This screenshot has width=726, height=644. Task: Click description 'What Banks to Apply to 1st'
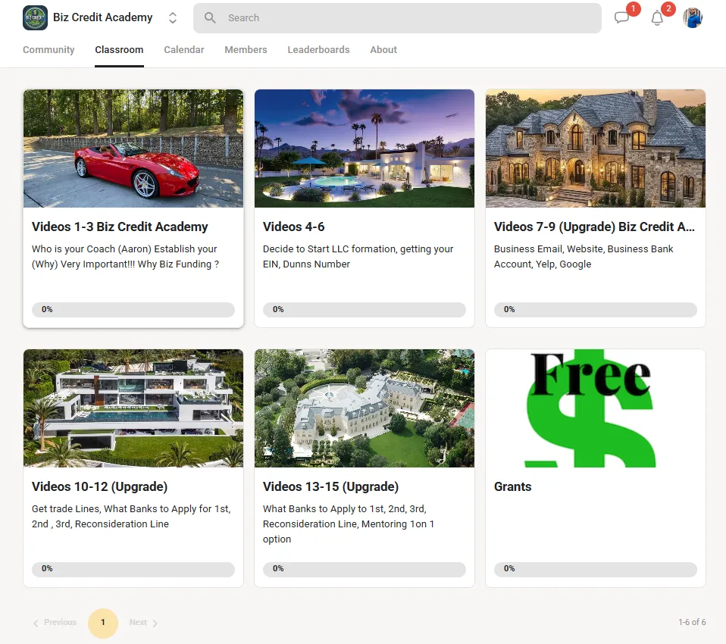(349, 524)
